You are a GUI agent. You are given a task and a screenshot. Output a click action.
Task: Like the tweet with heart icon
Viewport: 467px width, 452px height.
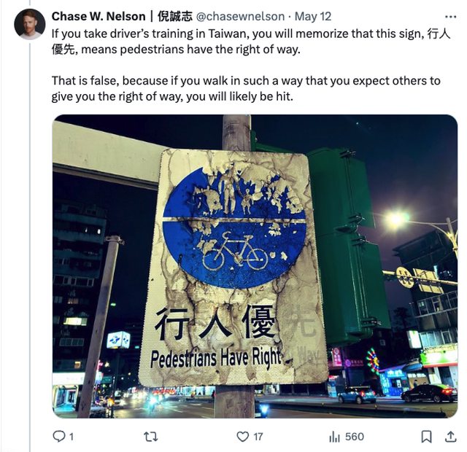click(x=243, y=437)
